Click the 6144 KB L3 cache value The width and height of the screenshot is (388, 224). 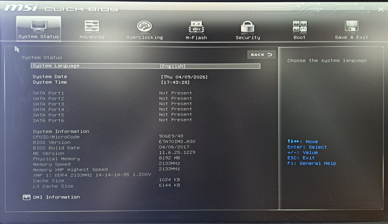click(x=170, y=185)
